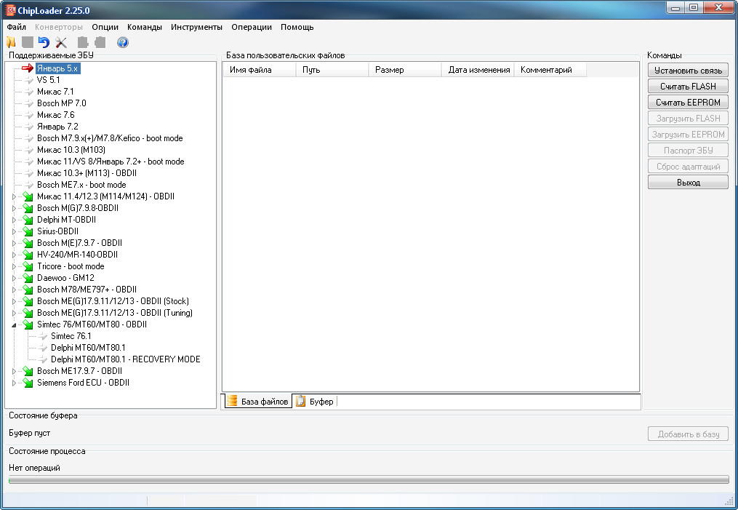738x510 pixels.
Task: Click the green arrow icon beside Sirius-OBDII
Action: tap(28, 231)
